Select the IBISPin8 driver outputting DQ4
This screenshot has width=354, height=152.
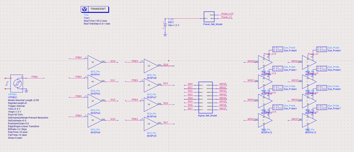point(151,66)
